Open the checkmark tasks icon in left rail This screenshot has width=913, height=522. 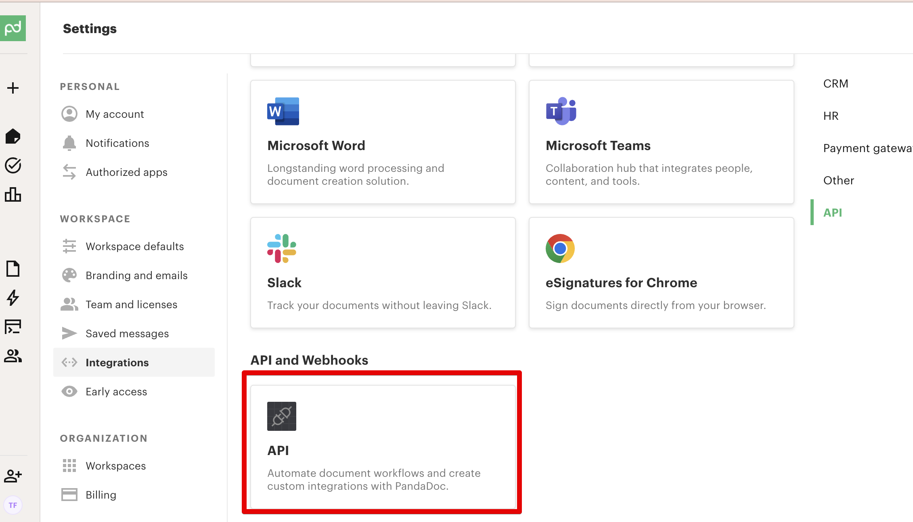(x=13, y=165)
